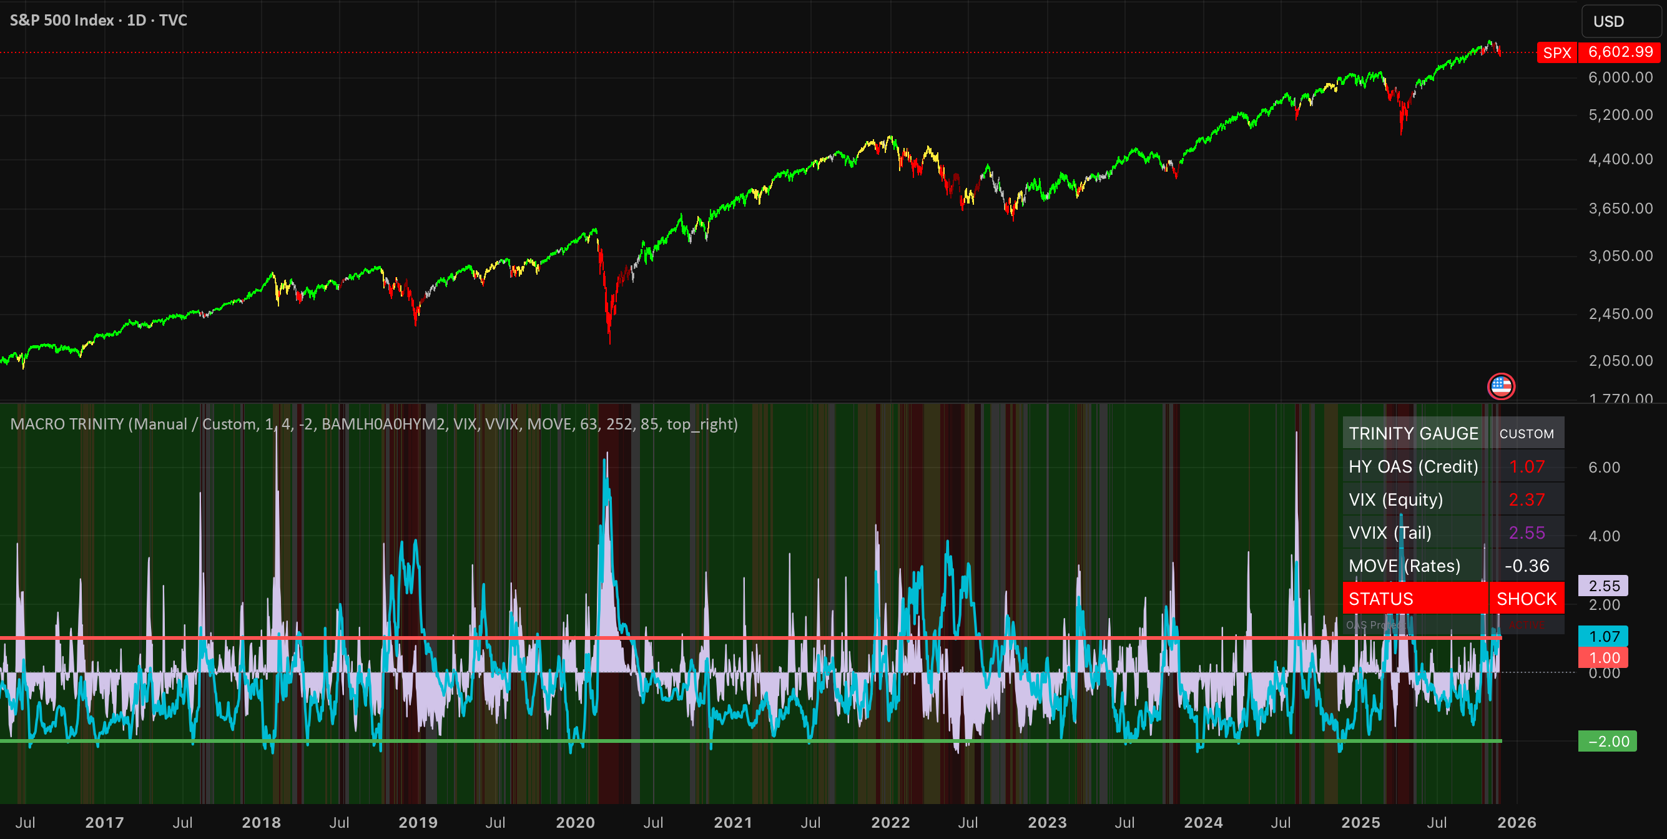Click the 1.07 cyan axis label
The image size is (1667, 839).
pos(1603,637)
